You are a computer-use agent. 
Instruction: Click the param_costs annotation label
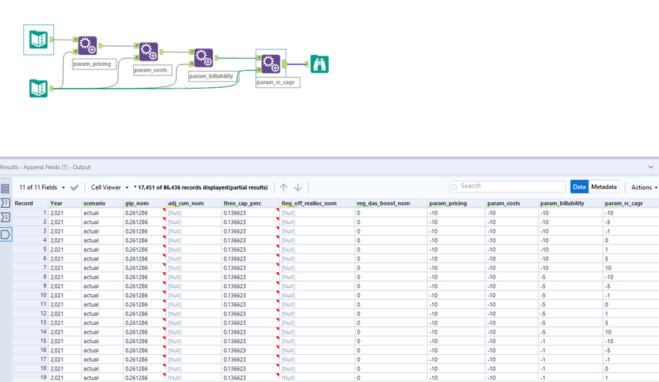[x=153, y=70]
